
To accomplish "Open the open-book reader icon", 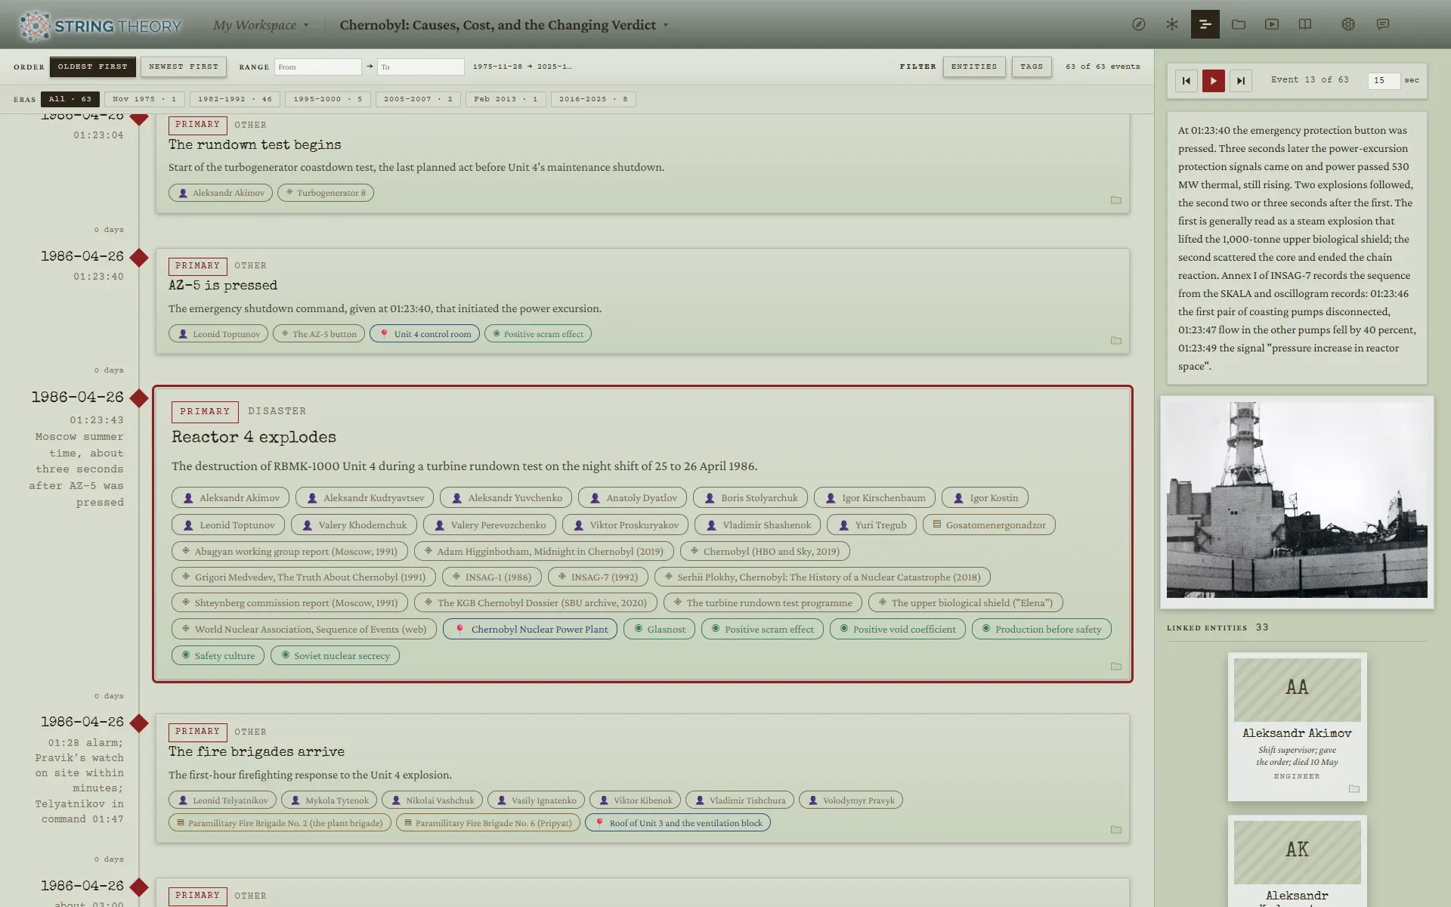I will [x=1305, y=24].
